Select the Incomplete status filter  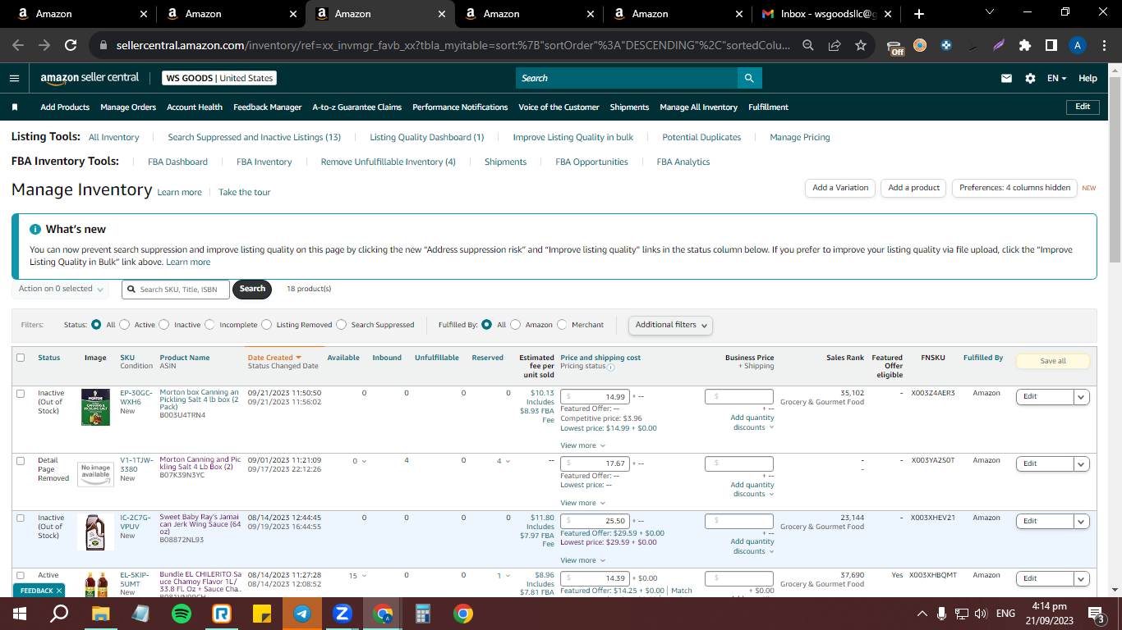(x=209, y=325)
